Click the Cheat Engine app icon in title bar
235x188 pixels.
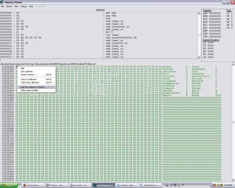2,2
